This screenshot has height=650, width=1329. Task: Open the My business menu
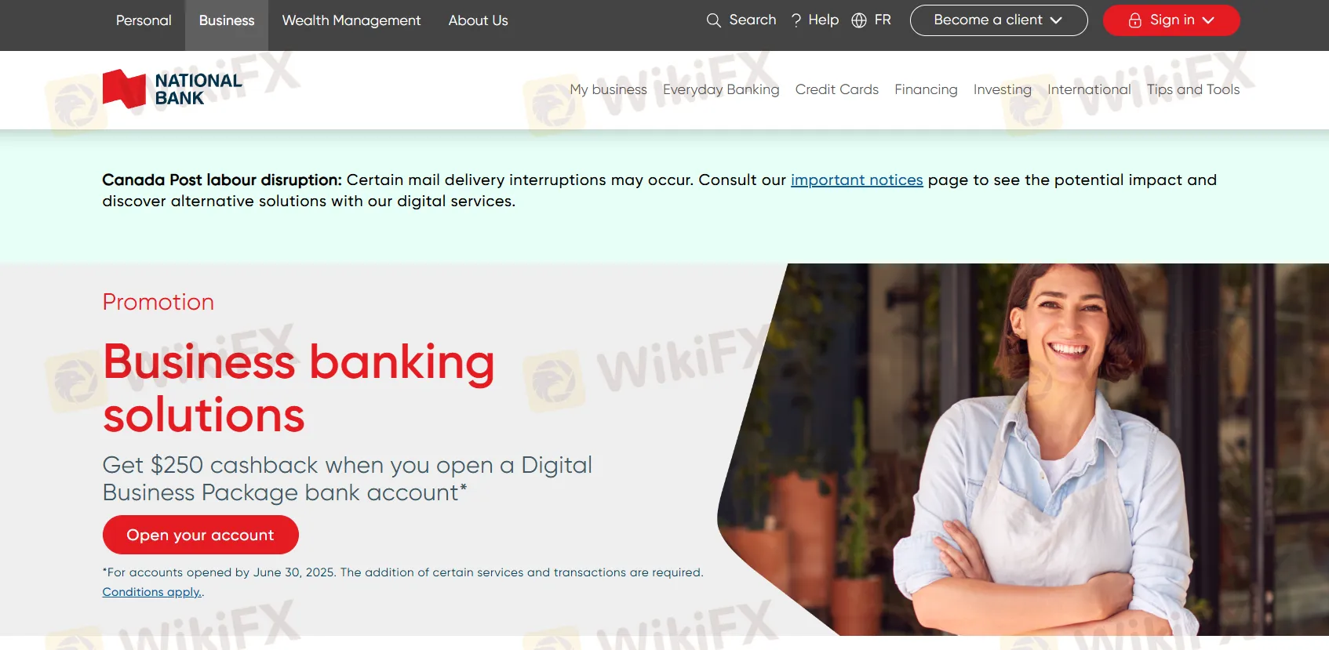[608, 89]
